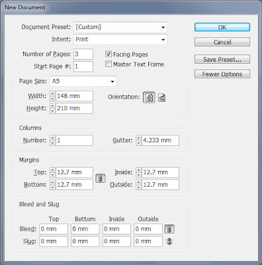Viewport: 262px width, 265px height.
Task: Increase Inside margin with up arrow
Action: [138, 170]
